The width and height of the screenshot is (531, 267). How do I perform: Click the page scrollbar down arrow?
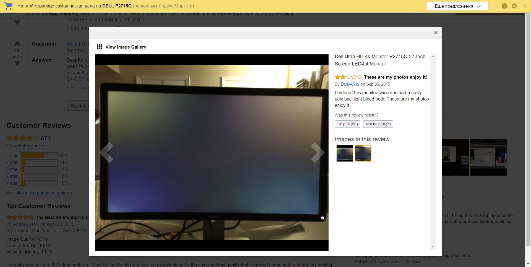(x=528, y=264)
